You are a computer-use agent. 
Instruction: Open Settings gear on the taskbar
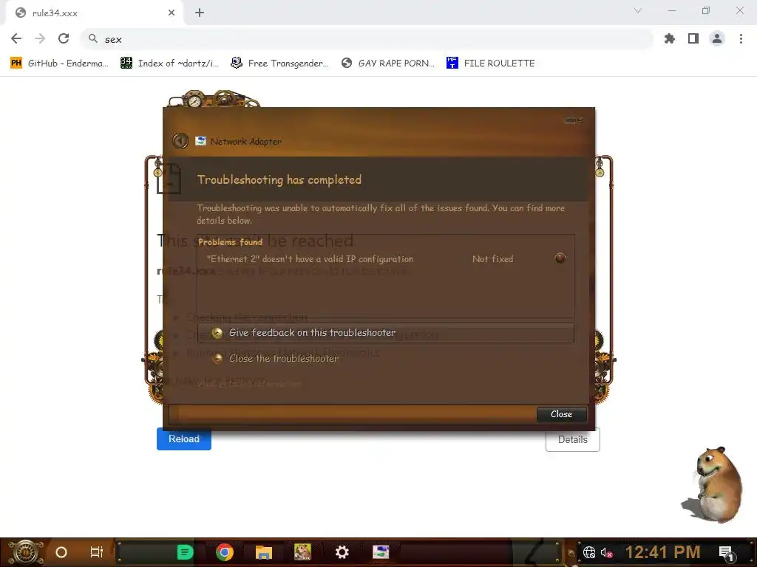[x=342, y=552]
